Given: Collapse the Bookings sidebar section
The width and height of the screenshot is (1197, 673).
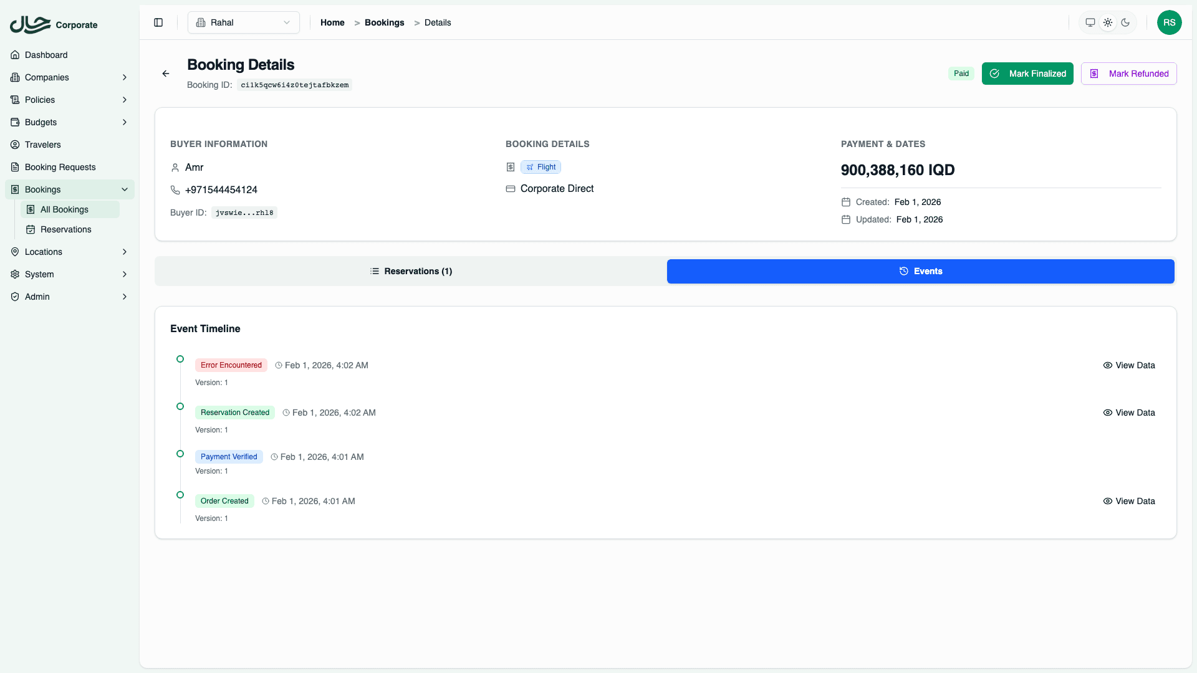Looking at the screenshot, I should [x=125, y=189].
